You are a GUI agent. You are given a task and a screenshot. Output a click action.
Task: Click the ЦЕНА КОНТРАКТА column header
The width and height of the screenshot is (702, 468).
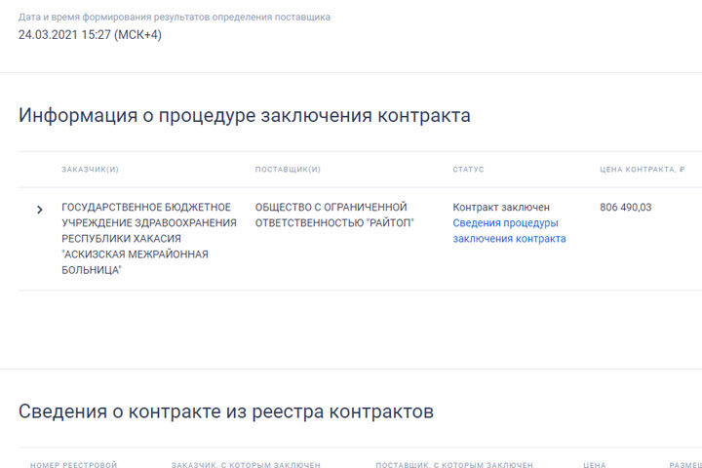point(642,170)
